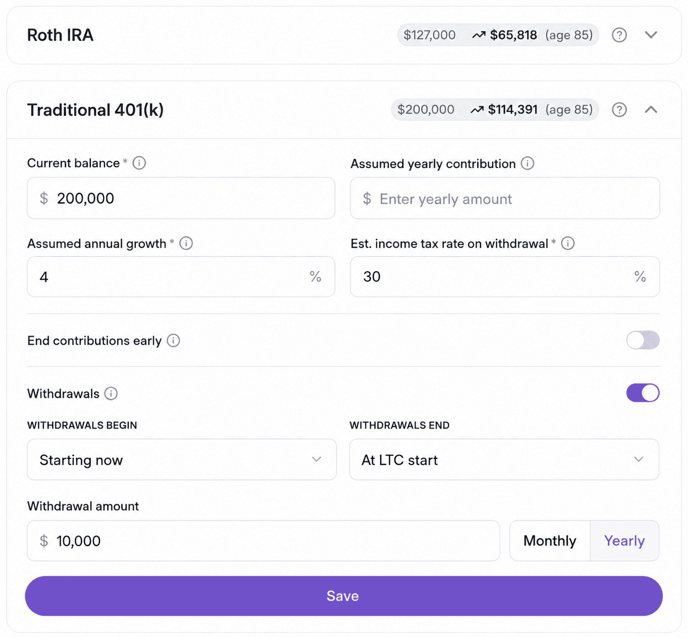Click the Traditional 401(k) help question-mark icon
This screenshot has width=688, height=638.
619,109
